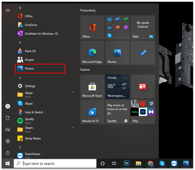Open Sticky Notes
This screenshot has width=195, height=170.
click(x=45, y=138)
